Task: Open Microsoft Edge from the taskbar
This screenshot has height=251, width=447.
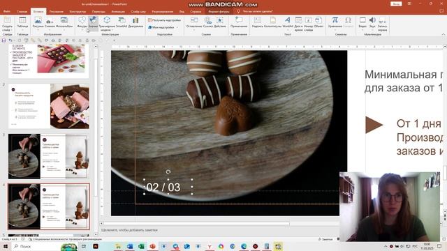Action: pos(244,246)
